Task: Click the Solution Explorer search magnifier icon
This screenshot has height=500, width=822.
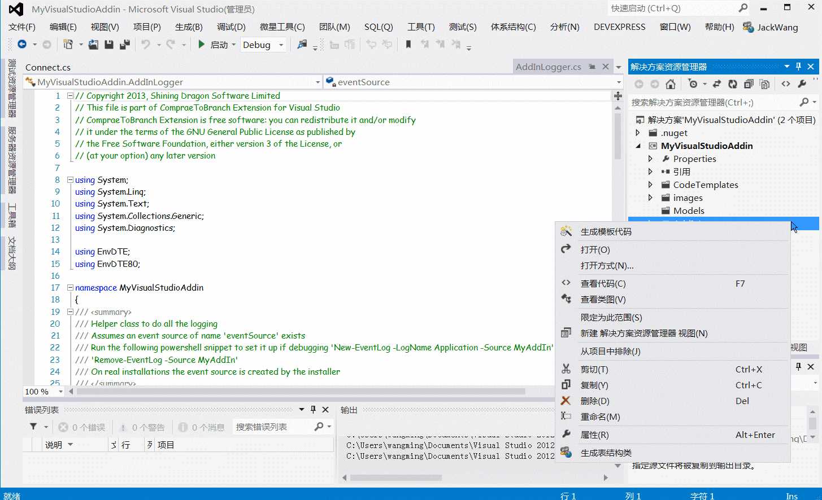Action: tap(804, 102)
